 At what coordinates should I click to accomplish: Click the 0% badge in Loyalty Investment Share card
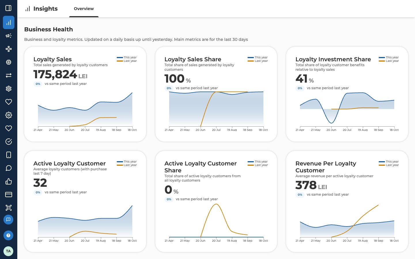point(300,88)
